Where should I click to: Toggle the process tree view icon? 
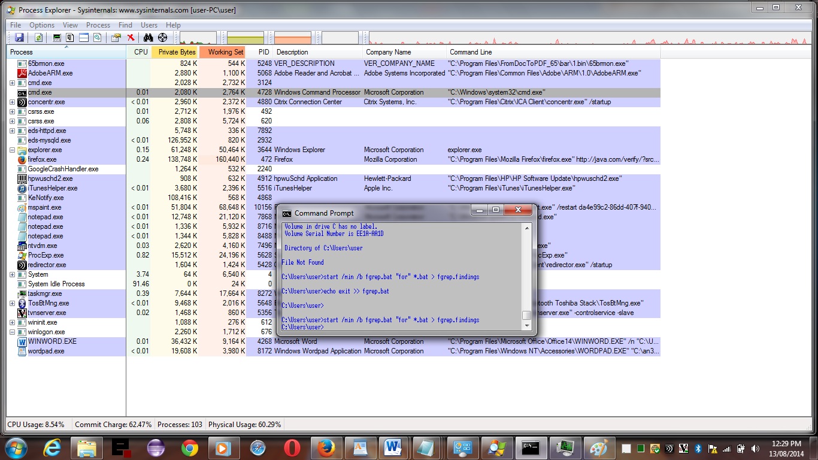pyautogui.click(x=70, y=38)
